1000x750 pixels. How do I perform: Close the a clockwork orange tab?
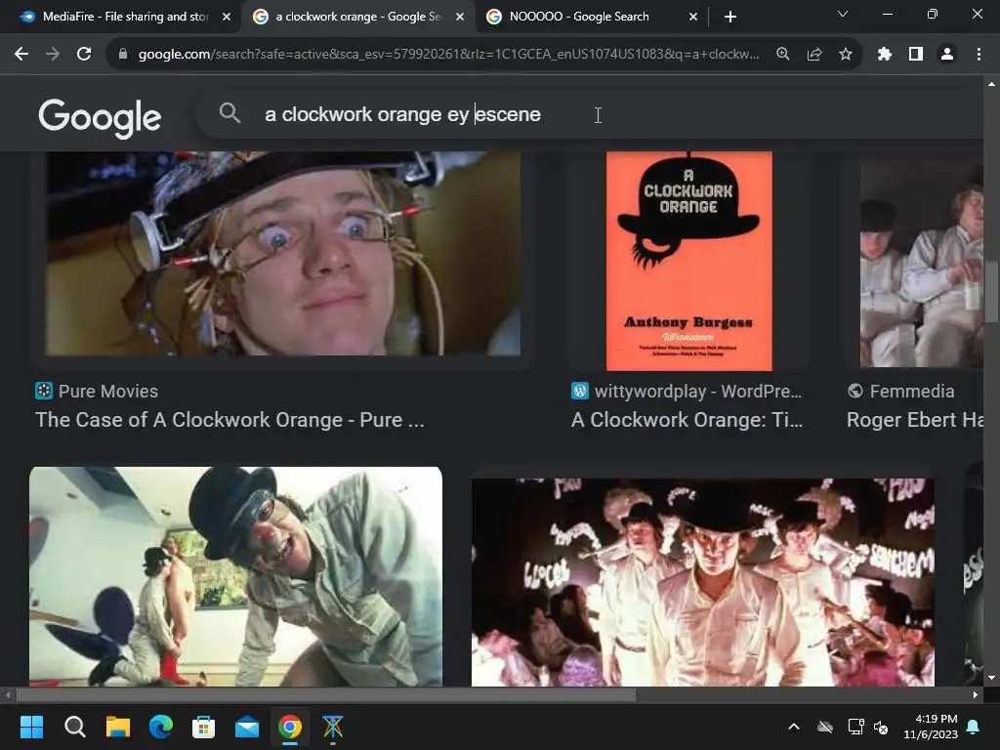(x=460, y=18)
